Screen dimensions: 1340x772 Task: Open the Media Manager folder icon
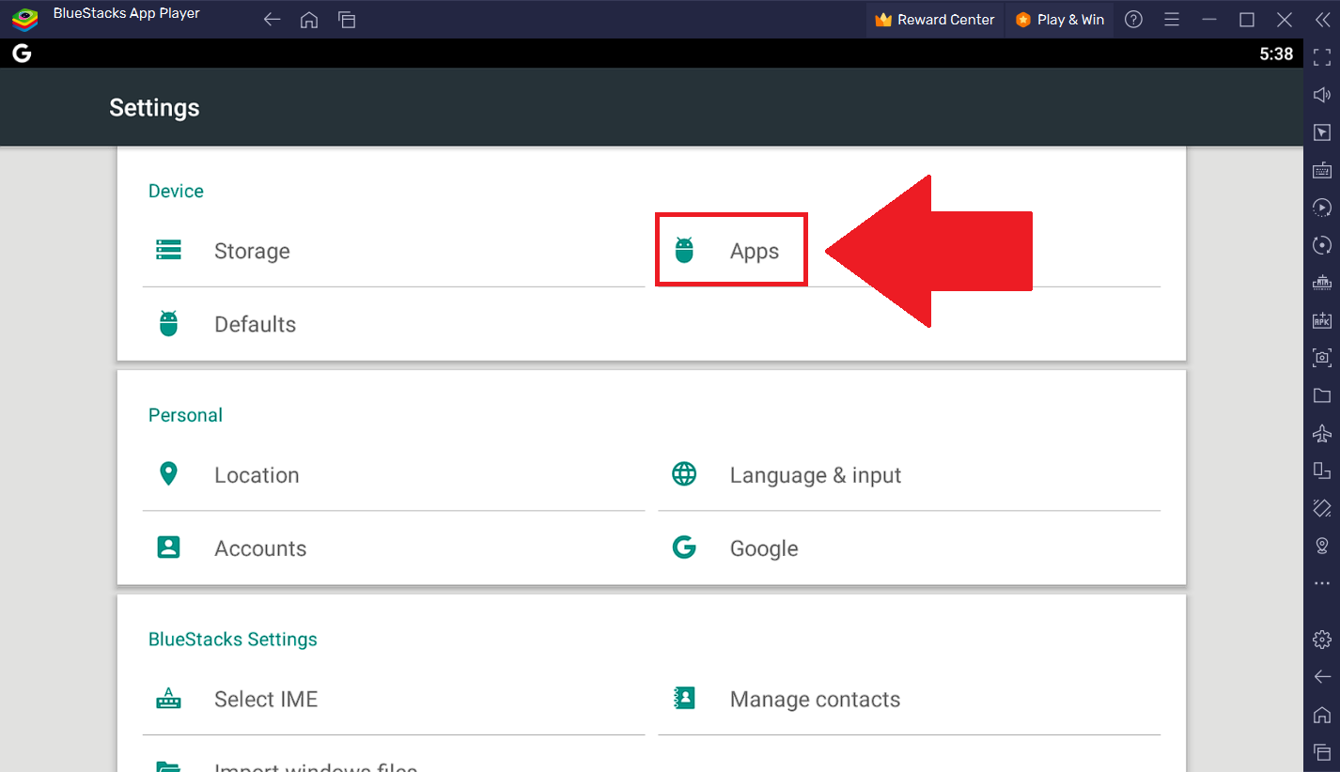[x=1321, y=394]
